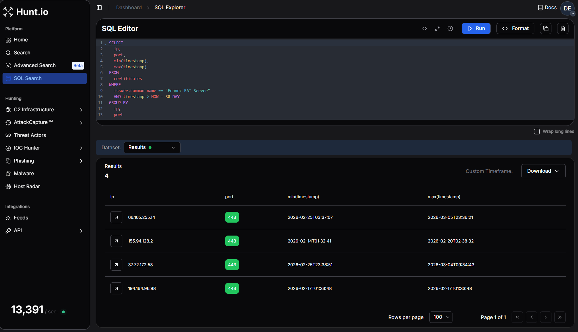Click the copy query icon
578x332 pixels.
546,28
